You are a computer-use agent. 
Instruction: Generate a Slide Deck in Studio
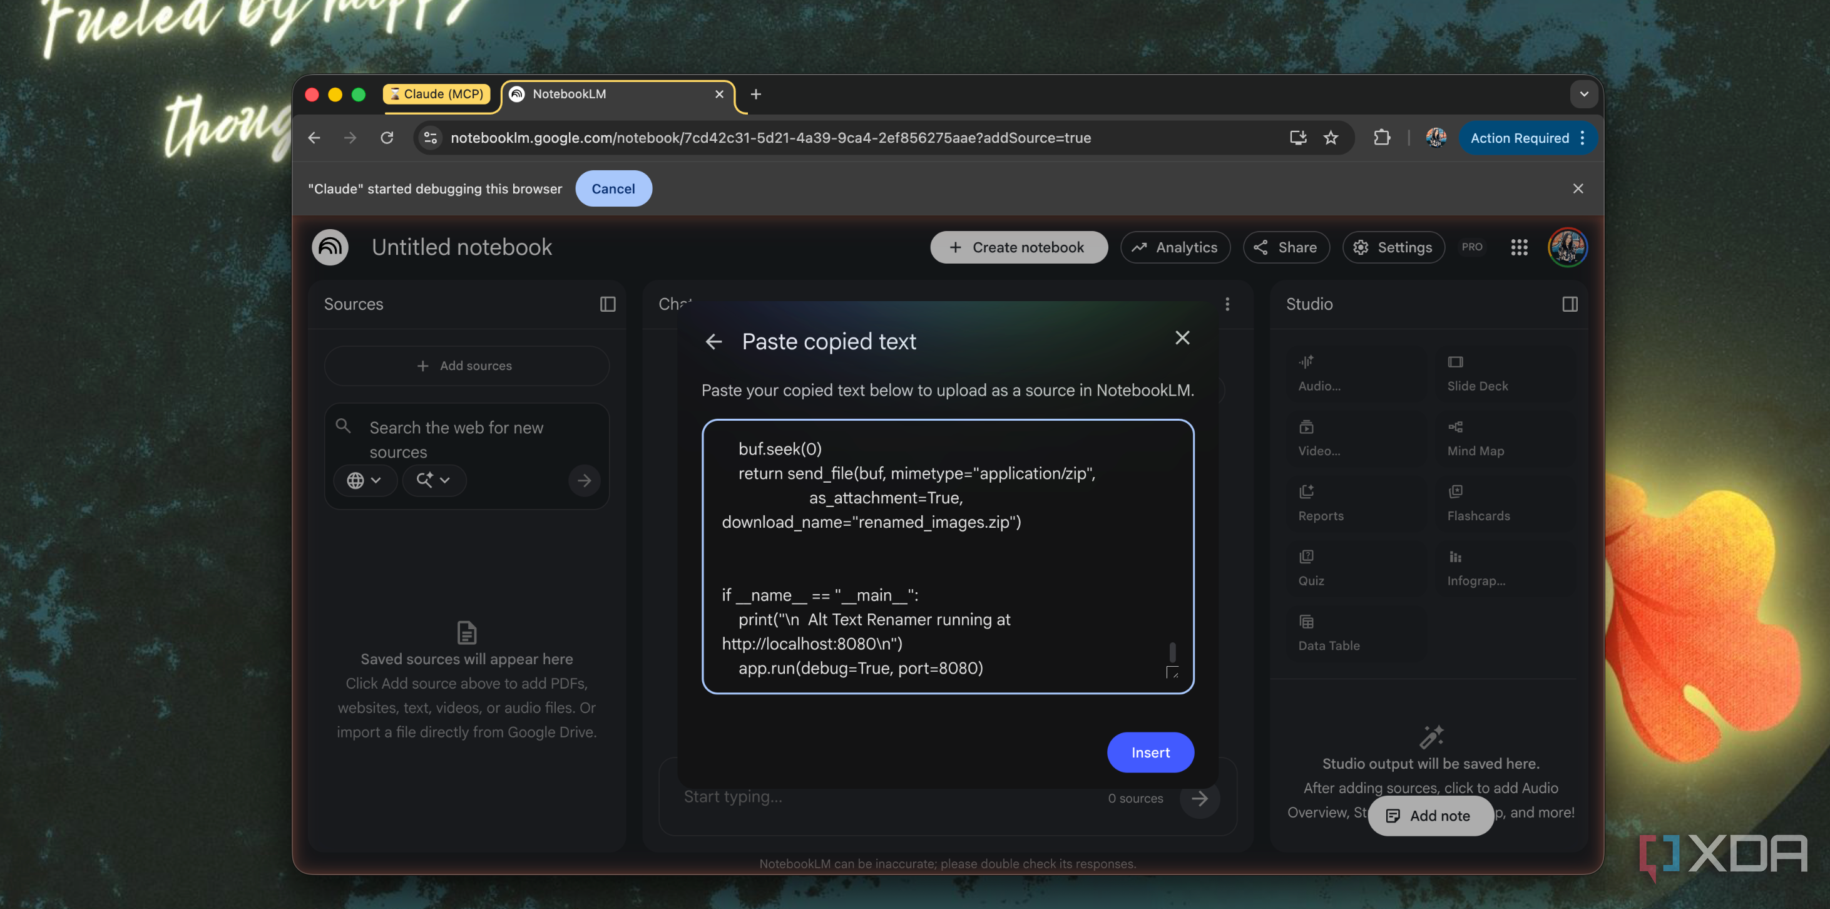pyautogui.click(x=1504, y=373)
